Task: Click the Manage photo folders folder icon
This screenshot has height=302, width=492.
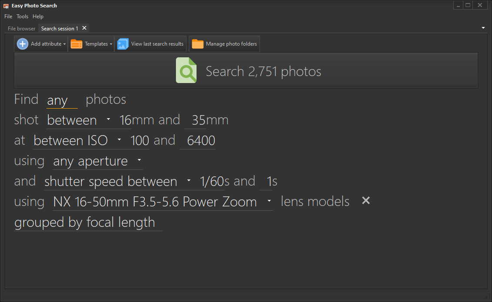Action: click(x=198, y=44)
